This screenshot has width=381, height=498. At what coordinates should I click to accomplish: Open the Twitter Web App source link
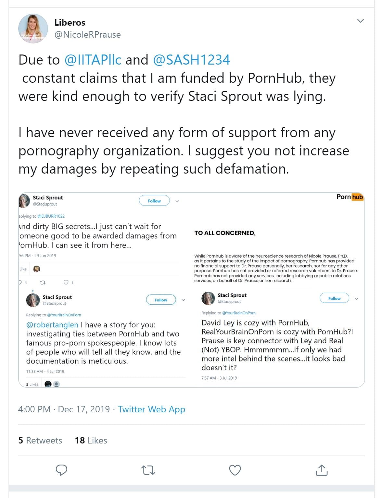click(x=151, y=409)
